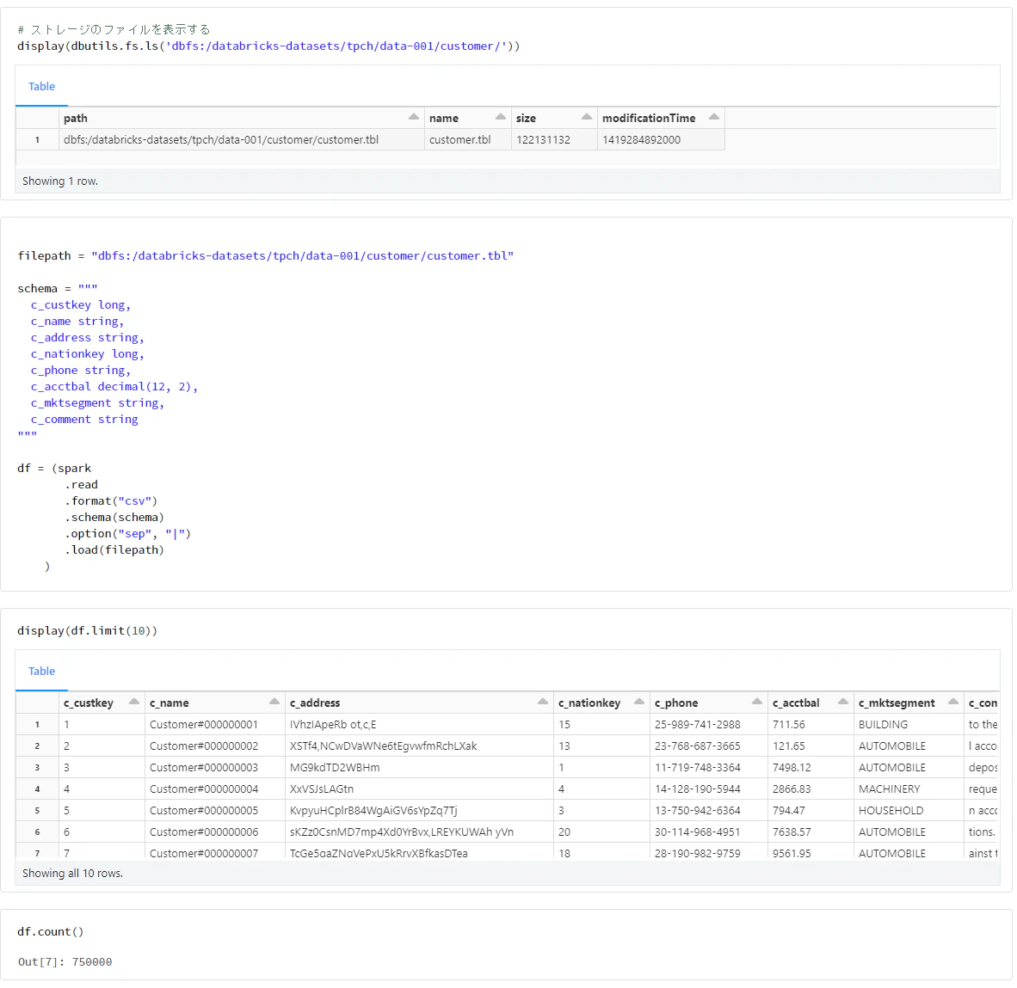Sort by c_name column arrow
This screenshot has width=1017, height=988.
[274, 702]
